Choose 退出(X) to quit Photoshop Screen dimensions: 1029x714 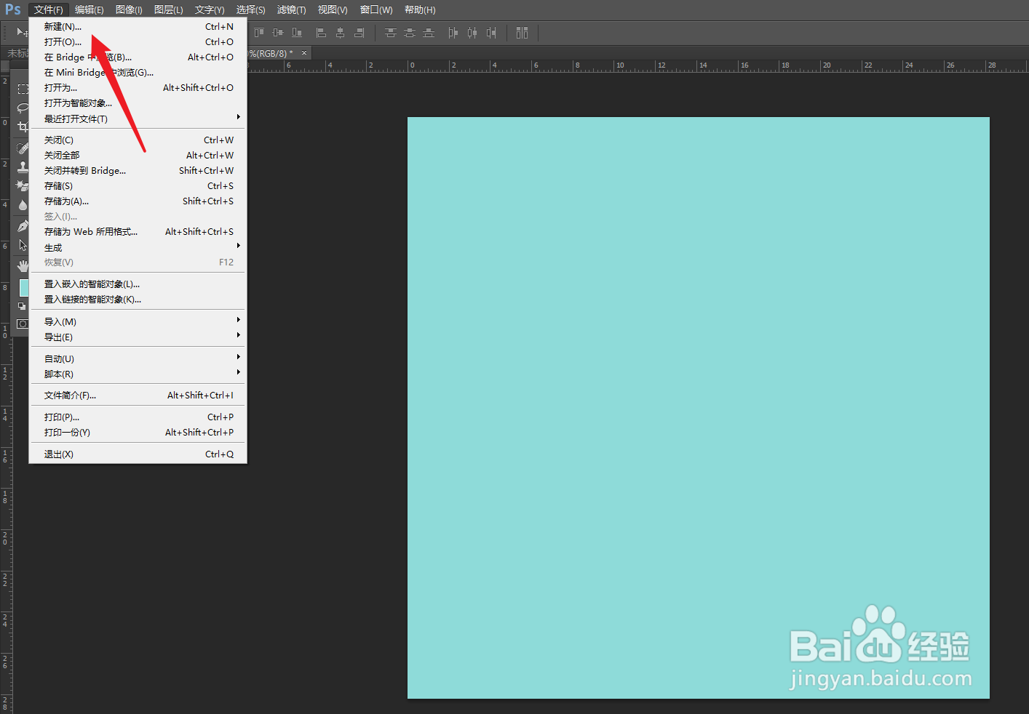pos(138,454)
